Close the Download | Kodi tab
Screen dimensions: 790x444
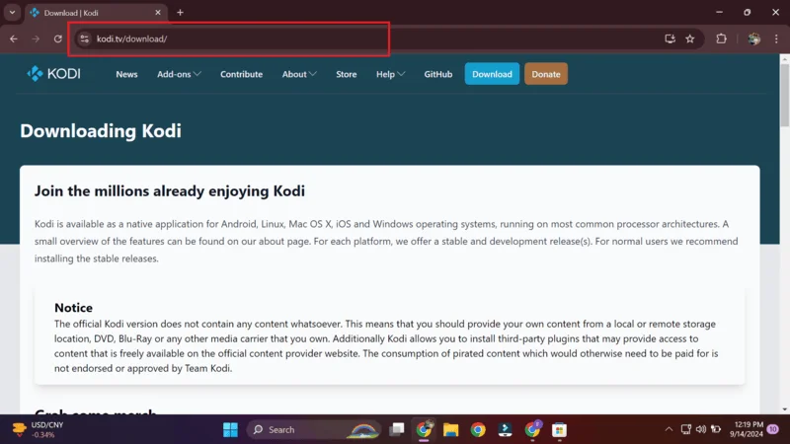point(158,13)
